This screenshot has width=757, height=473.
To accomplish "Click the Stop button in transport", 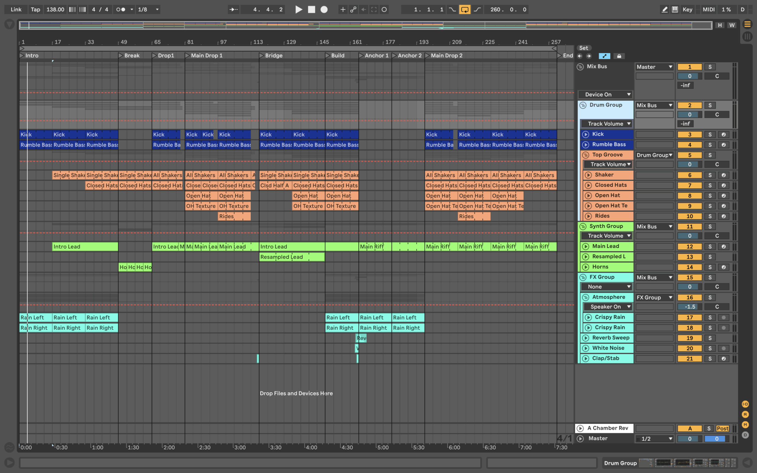I will point(312,9).
